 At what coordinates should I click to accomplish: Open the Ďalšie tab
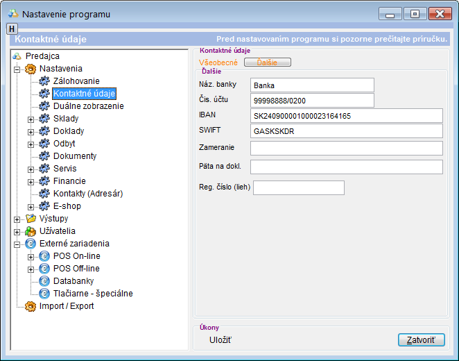(x=267, y=62)
